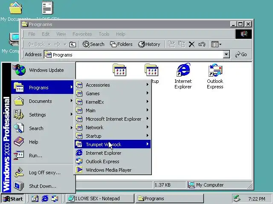Click the Undo toolbar icon

(x=202, y=44)
